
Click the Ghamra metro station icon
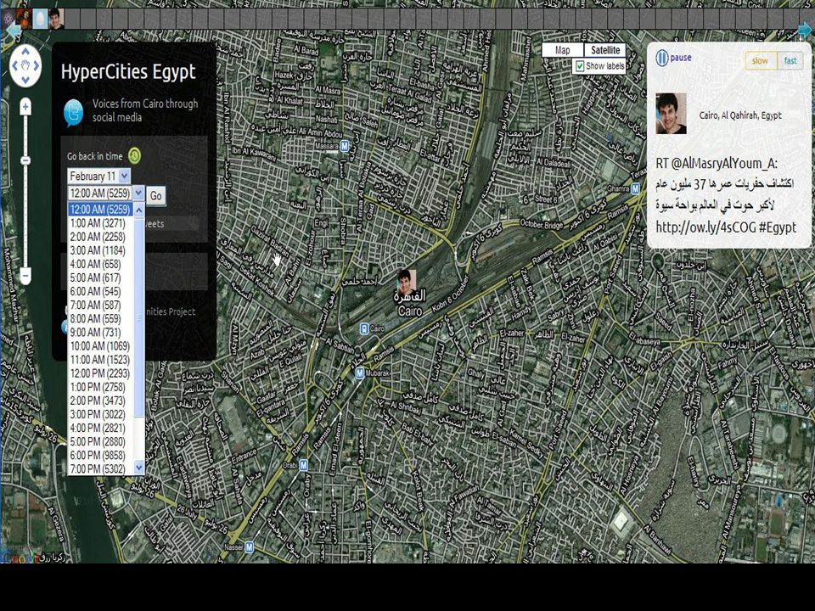(635, 188)
